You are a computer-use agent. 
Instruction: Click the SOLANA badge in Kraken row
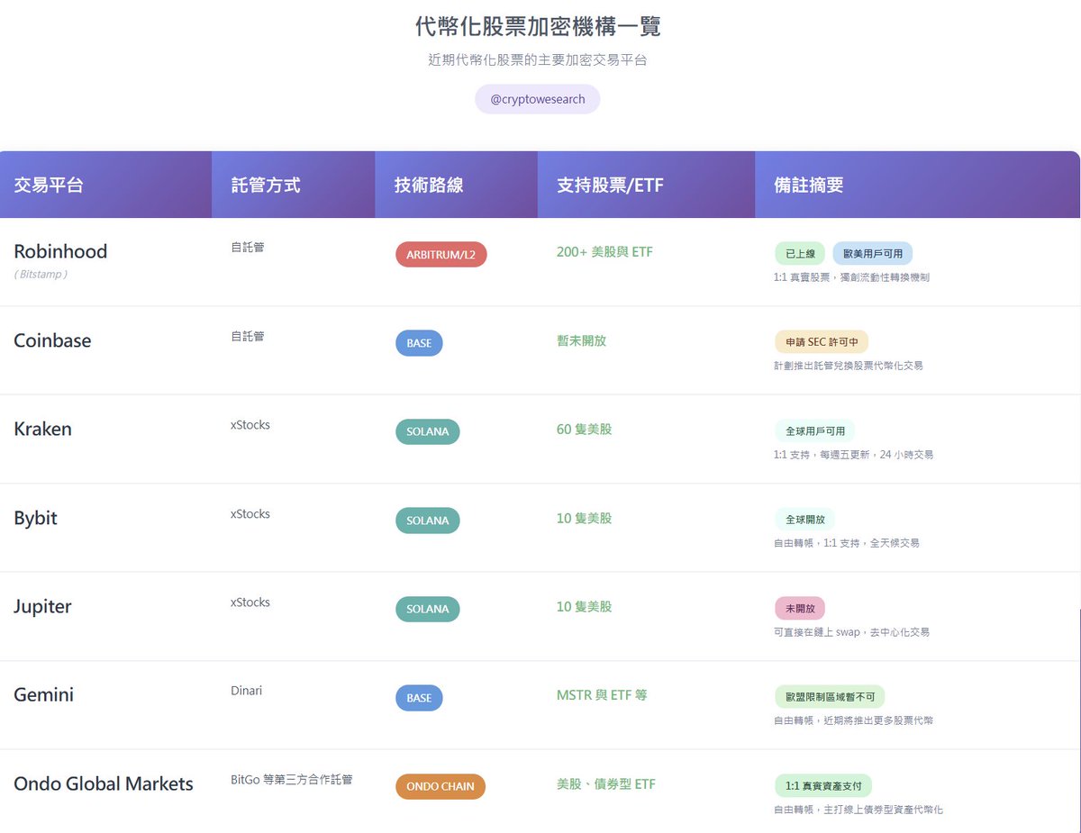(x=428, y=432)
